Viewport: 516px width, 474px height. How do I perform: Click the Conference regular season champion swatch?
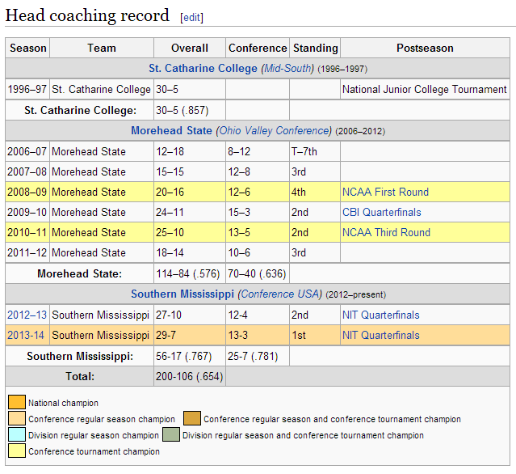click(x=17, y=418)
